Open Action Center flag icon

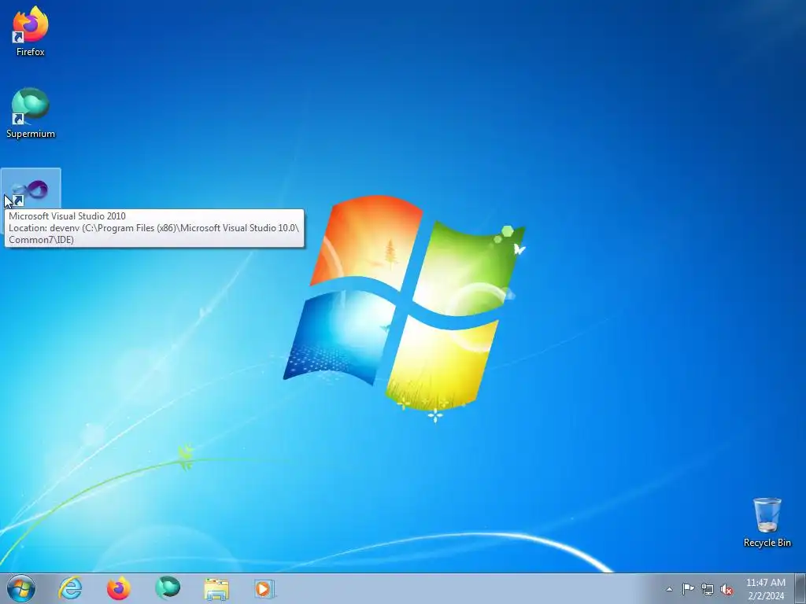tap(688, 589)
